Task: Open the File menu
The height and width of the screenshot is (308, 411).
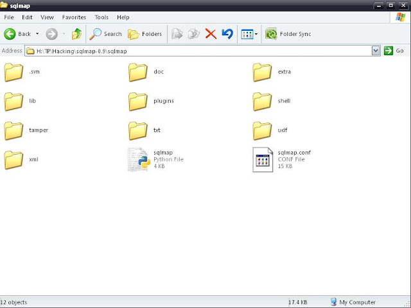Action: coord(9,17)
